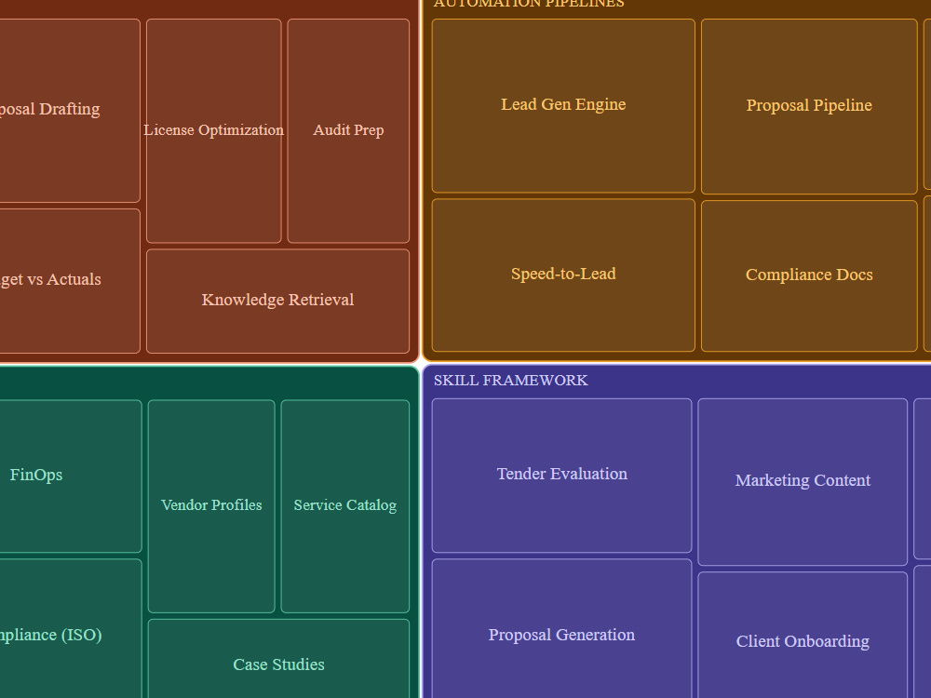Select the FinOps tile
931x698 pixels.
[70, 476]
